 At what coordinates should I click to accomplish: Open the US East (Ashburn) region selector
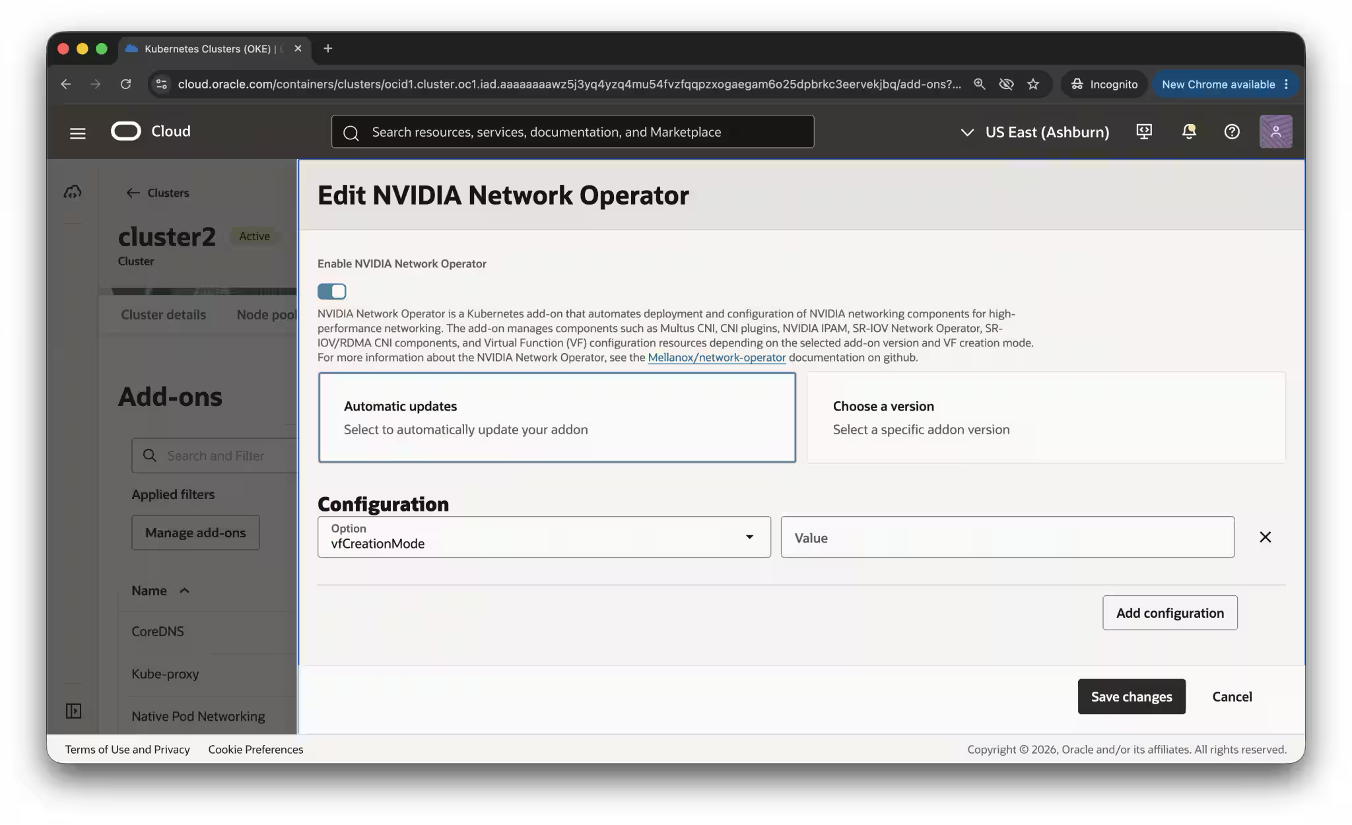pos(1034,132)
